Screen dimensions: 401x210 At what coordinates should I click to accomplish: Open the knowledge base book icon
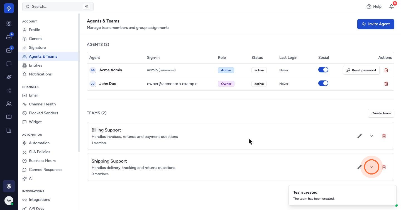point(9,117)
